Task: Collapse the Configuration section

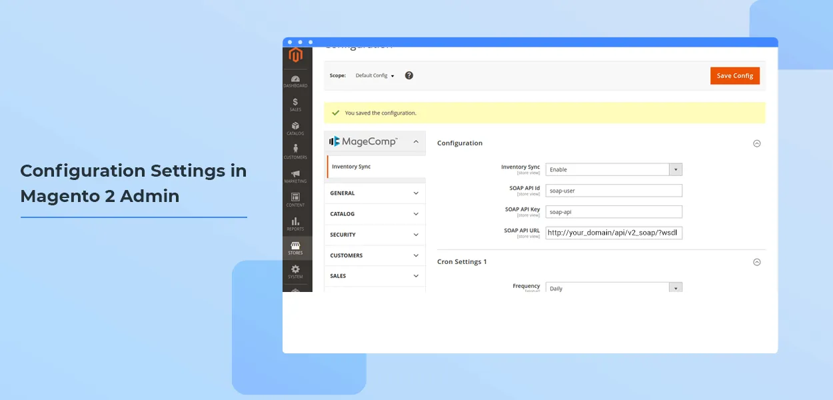Action: (x=756, y=143)
